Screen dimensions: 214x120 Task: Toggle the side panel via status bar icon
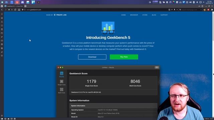[2, 119]
